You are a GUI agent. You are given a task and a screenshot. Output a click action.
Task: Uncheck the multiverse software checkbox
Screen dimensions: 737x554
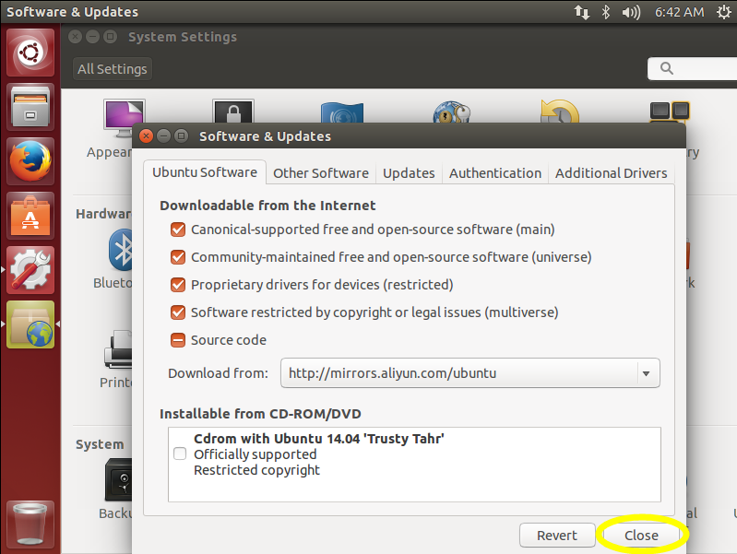(178, 312)
